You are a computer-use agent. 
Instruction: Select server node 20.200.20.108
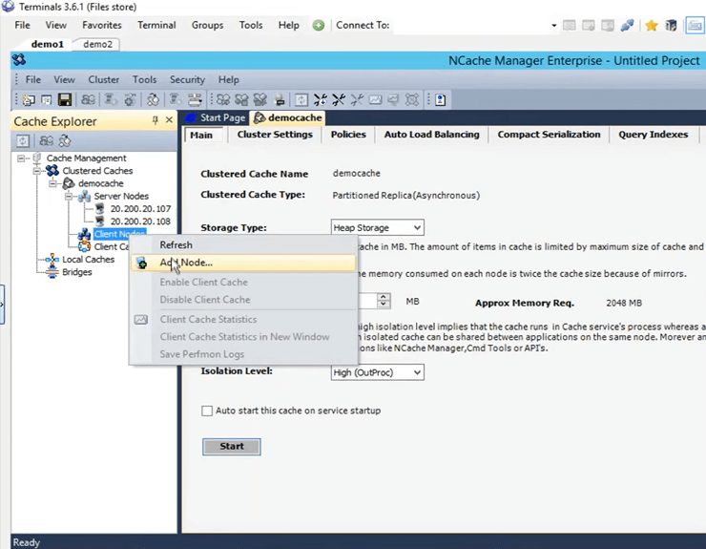(x=140, y=222)
